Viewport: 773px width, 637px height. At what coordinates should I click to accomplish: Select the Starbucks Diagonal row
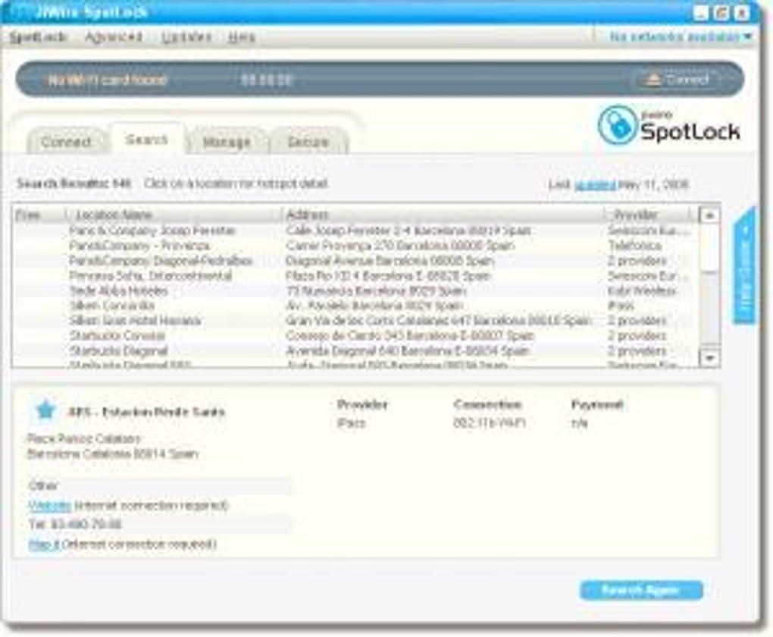[x=355, y=351]
